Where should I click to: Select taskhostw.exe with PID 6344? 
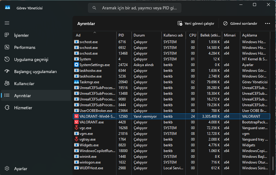[171, 71]
